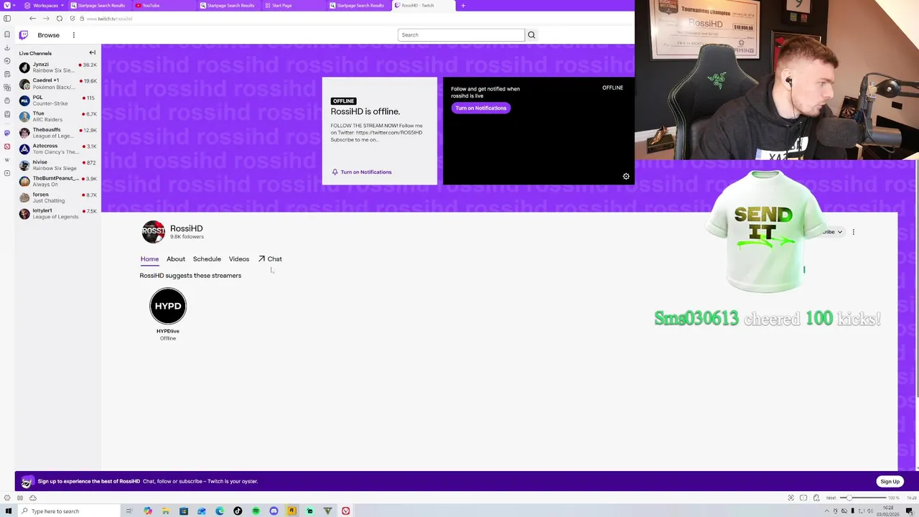Click the Sign Up button

[x=890, y=481]
